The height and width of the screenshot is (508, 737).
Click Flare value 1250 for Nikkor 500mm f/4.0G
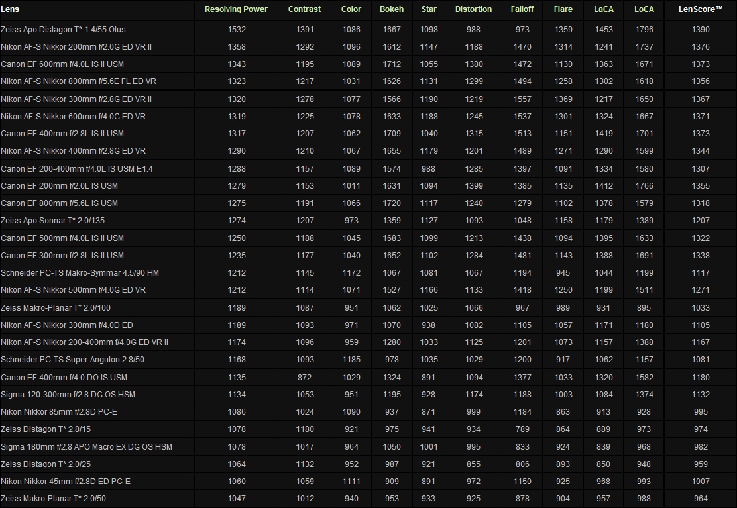tap(563, 290)
